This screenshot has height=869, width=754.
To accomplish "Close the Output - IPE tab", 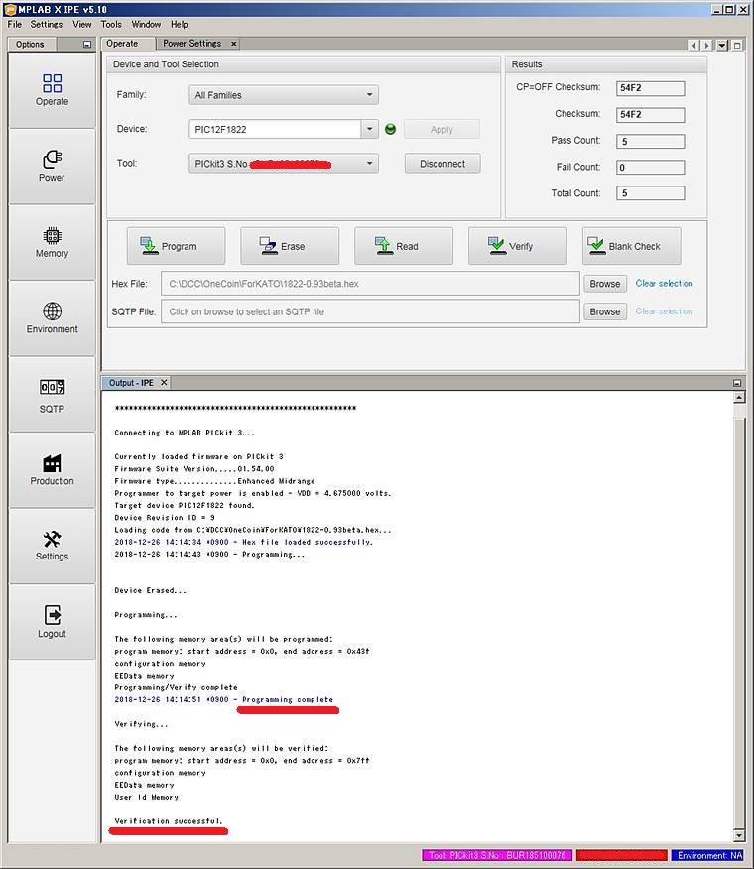I will [164, 382].
